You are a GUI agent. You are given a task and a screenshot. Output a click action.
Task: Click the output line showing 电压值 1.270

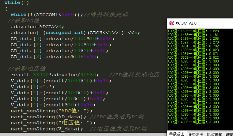193,42
